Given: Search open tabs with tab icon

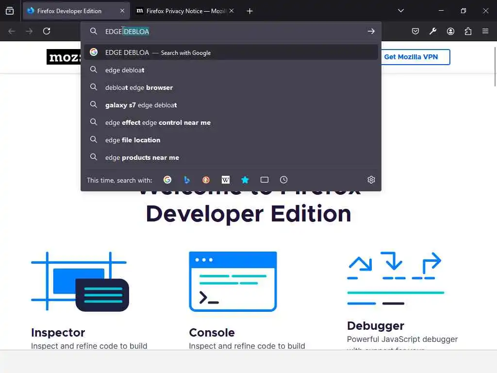Looking at the screenshot, I should coord(265,180).
